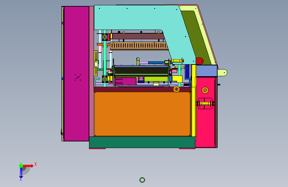
Task: Select the yellow spool on the pink-red panel
Action: 205,103
